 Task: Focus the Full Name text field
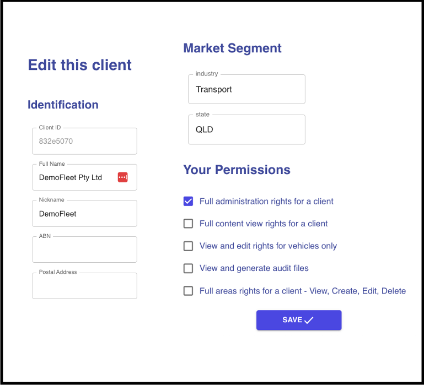pyautogui.click(x=74, y=178)
